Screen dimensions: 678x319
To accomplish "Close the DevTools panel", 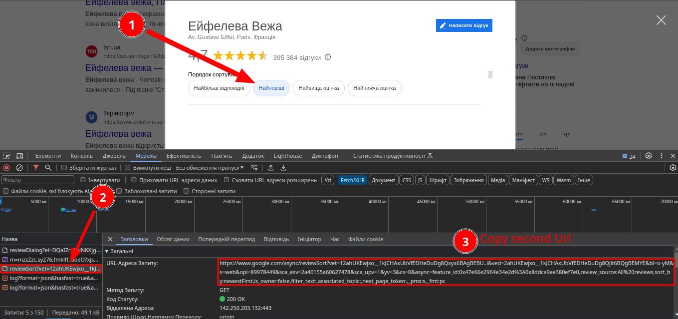I will pyautogui.click(x=673, y=156).
